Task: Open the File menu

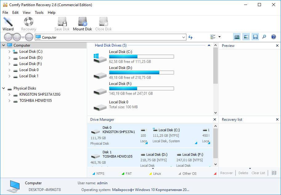Action: [5, 13]
